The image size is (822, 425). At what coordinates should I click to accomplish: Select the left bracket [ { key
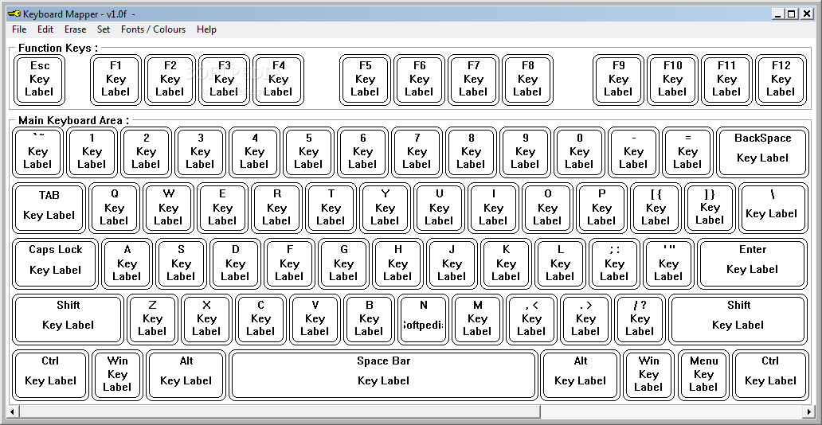click(x=656, y=208)
